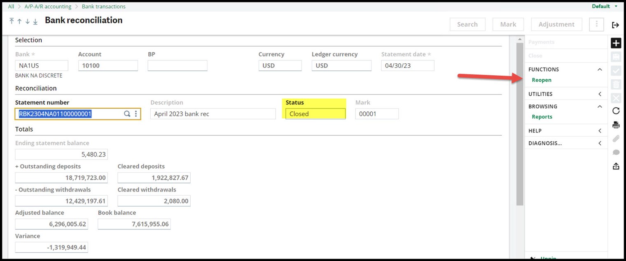Screen dimensions: 626x261
Task: Print the bank reconciliation
Action: [616, 125]
